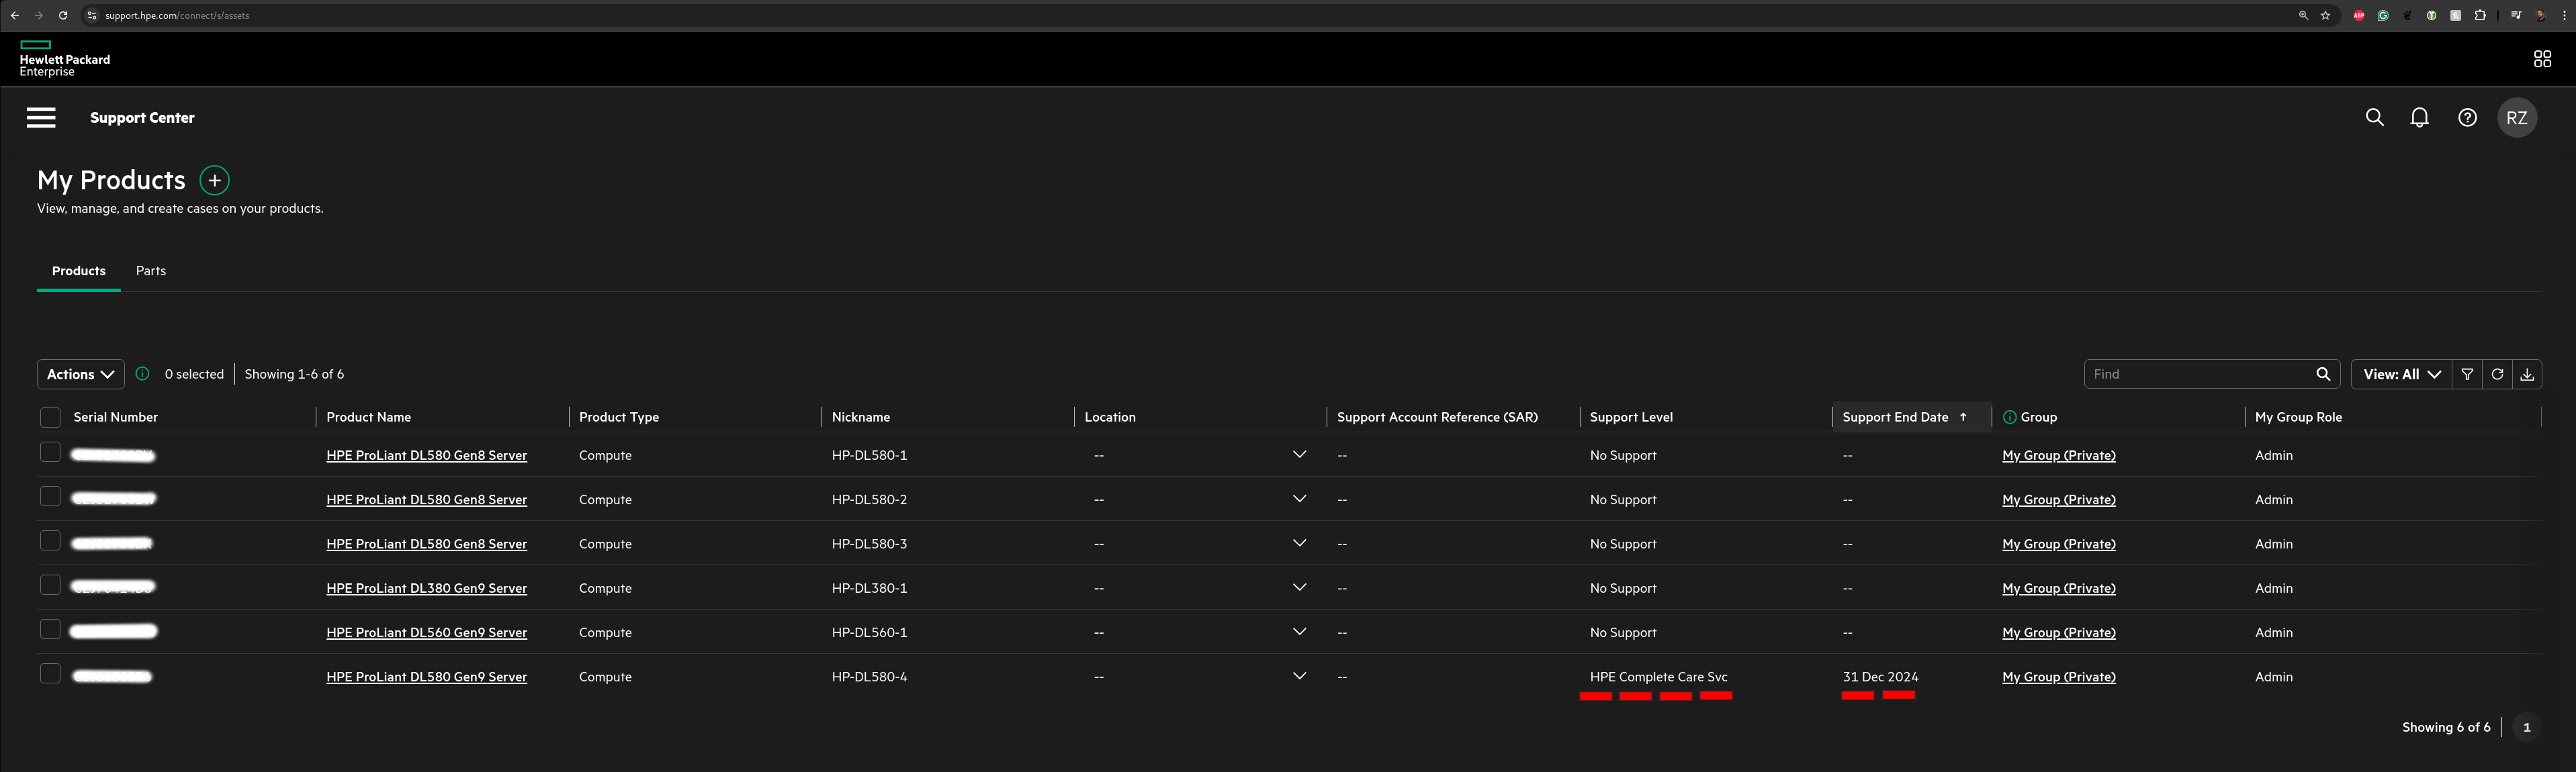
Task: Go back in the browser
Action: click(x=15, y=15)
